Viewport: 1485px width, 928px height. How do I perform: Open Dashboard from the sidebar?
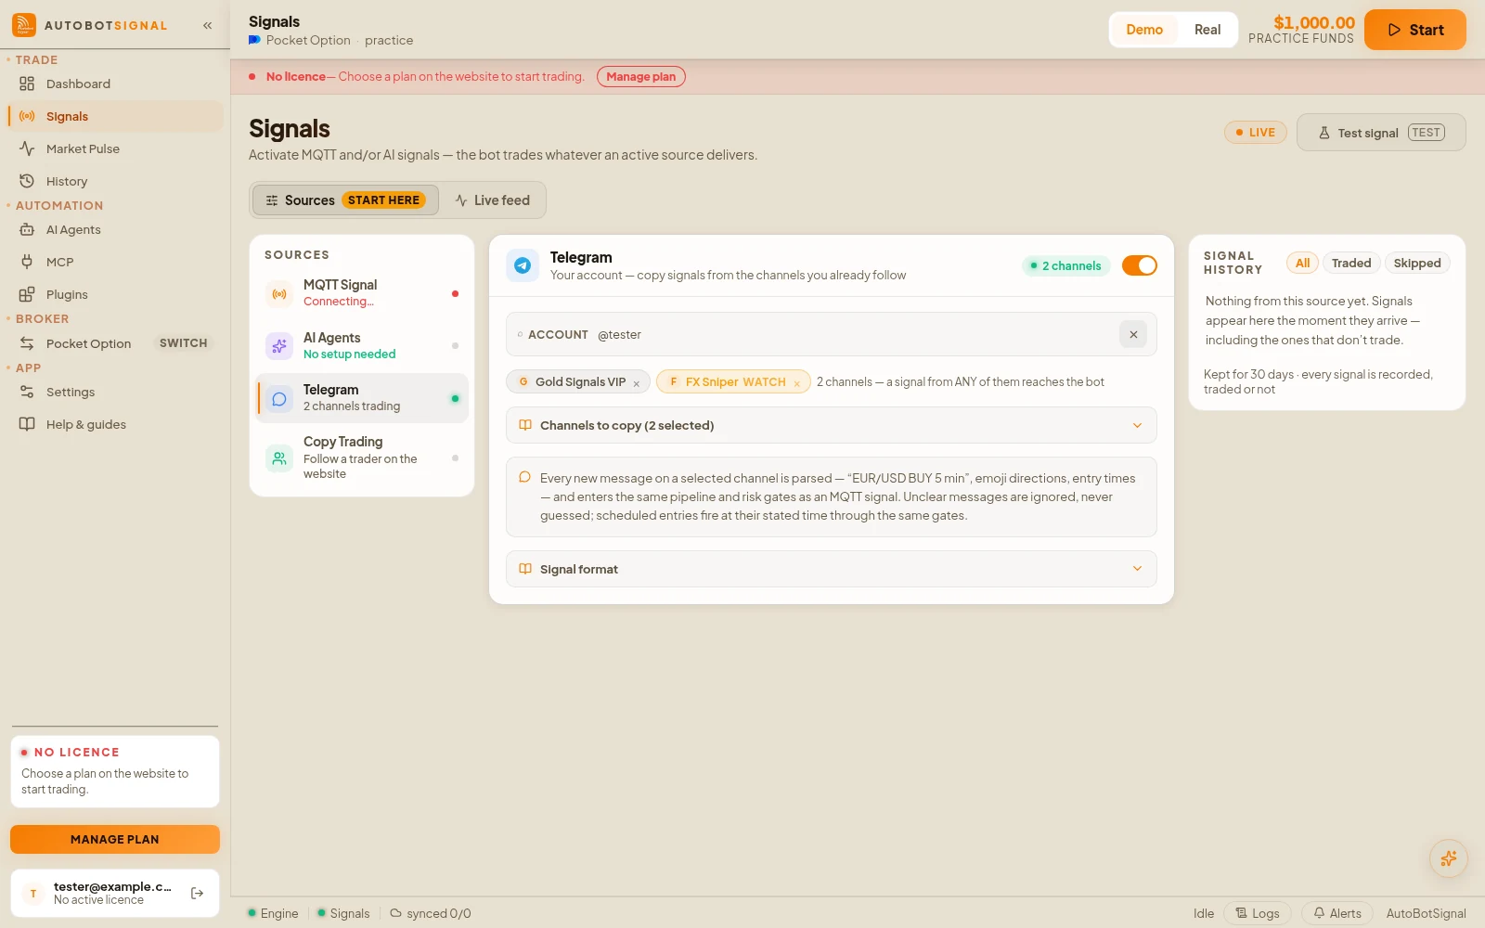(x=115, y=84)
